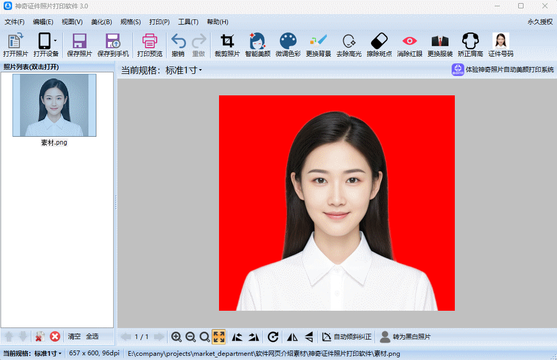Click the 全选 select all button
This screenshot has width=557, height=360.
coord(92,336)
